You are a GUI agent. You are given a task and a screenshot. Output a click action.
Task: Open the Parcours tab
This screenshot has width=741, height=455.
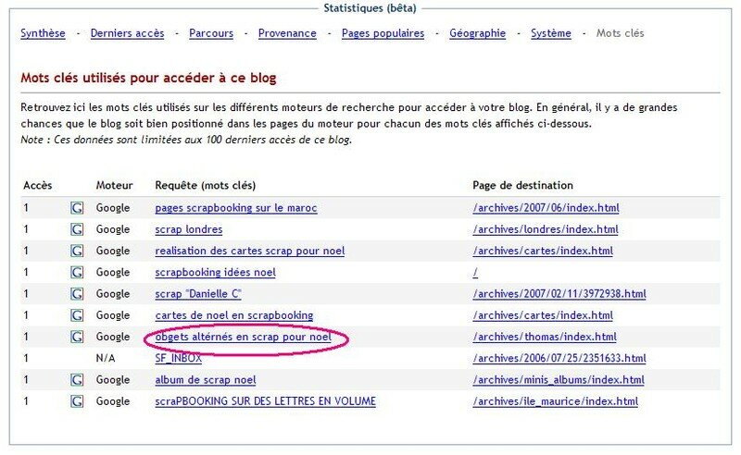point(211,33)
